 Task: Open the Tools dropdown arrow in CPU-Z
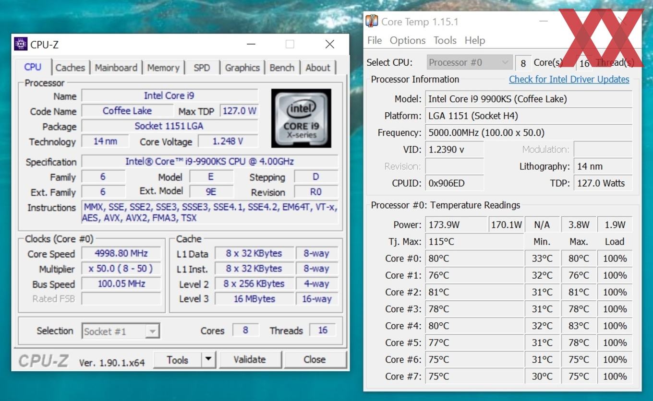click(208, 359)
